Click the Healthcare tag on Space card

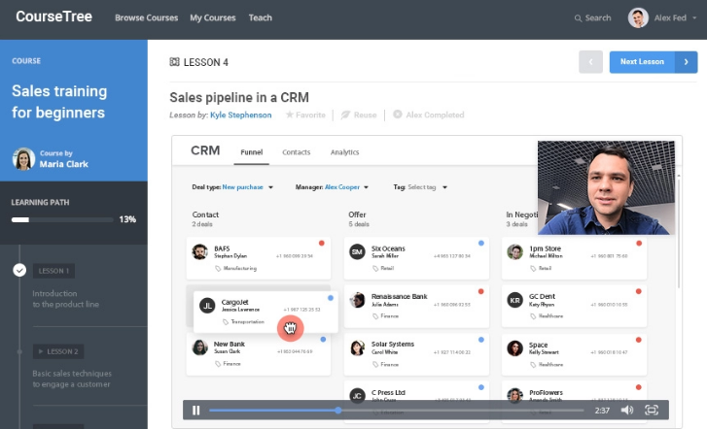click(x=547, y=365)
